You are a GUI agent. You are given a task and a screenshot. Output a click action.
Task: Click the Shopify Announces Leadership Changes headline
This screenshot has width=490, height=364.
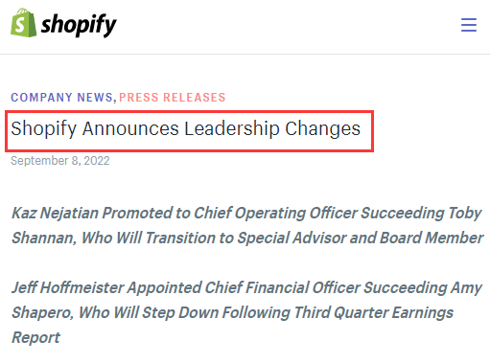pyautogui.click(x=186, y=128)
